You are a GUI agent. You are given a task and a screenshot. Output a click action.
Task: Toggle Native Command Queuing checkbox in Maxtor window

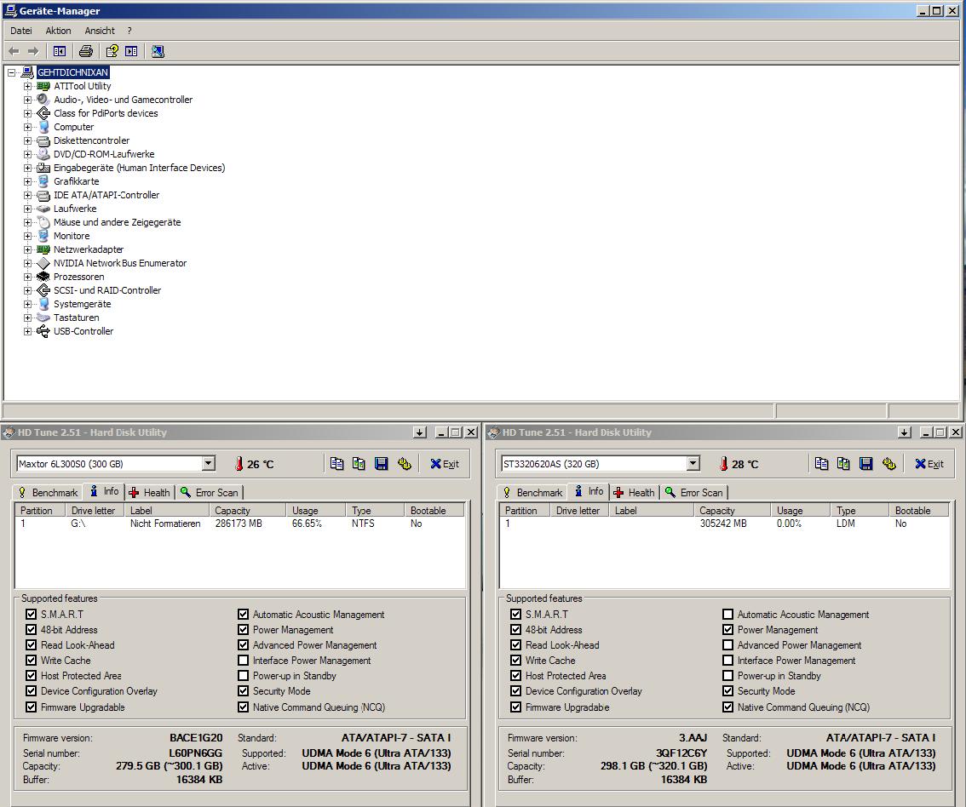(x=243, y=707)
